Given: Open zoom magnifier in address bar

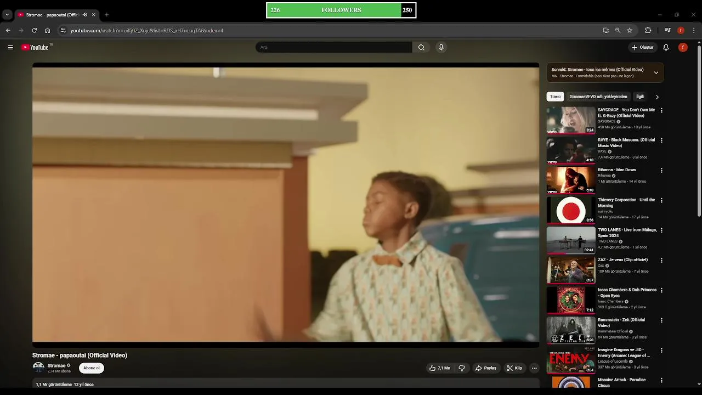Looking at the screenshot, I should pos(618,30).
